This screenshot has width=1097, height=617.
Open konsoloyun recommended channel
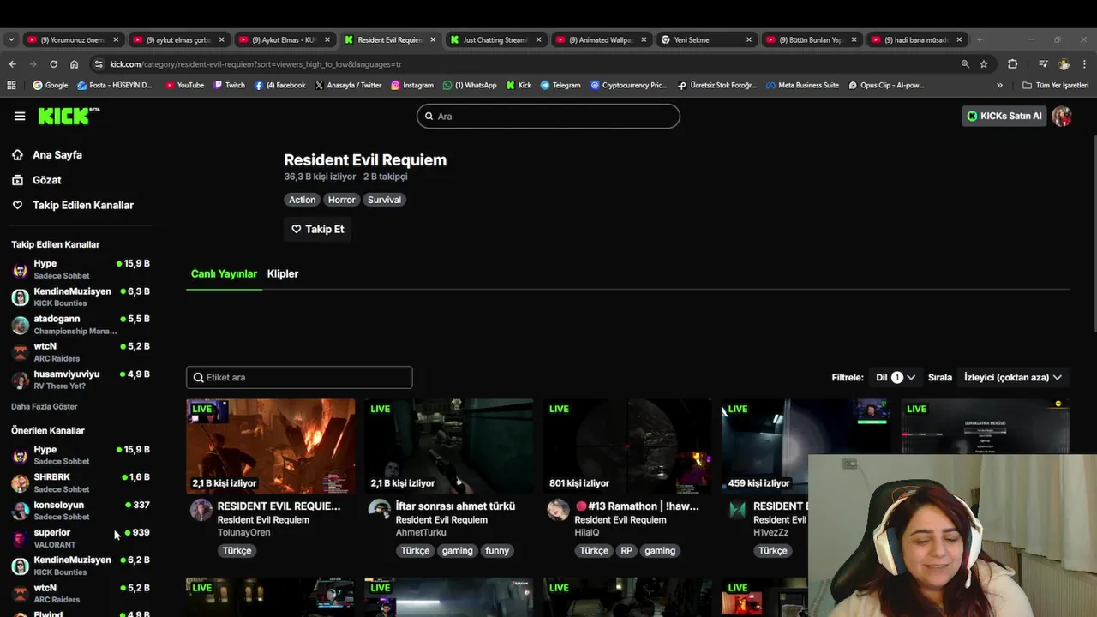(x=81, y=511)
